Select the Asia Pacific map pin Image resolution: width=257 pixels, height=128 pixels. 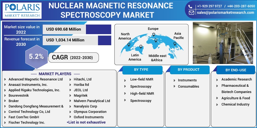175,44
